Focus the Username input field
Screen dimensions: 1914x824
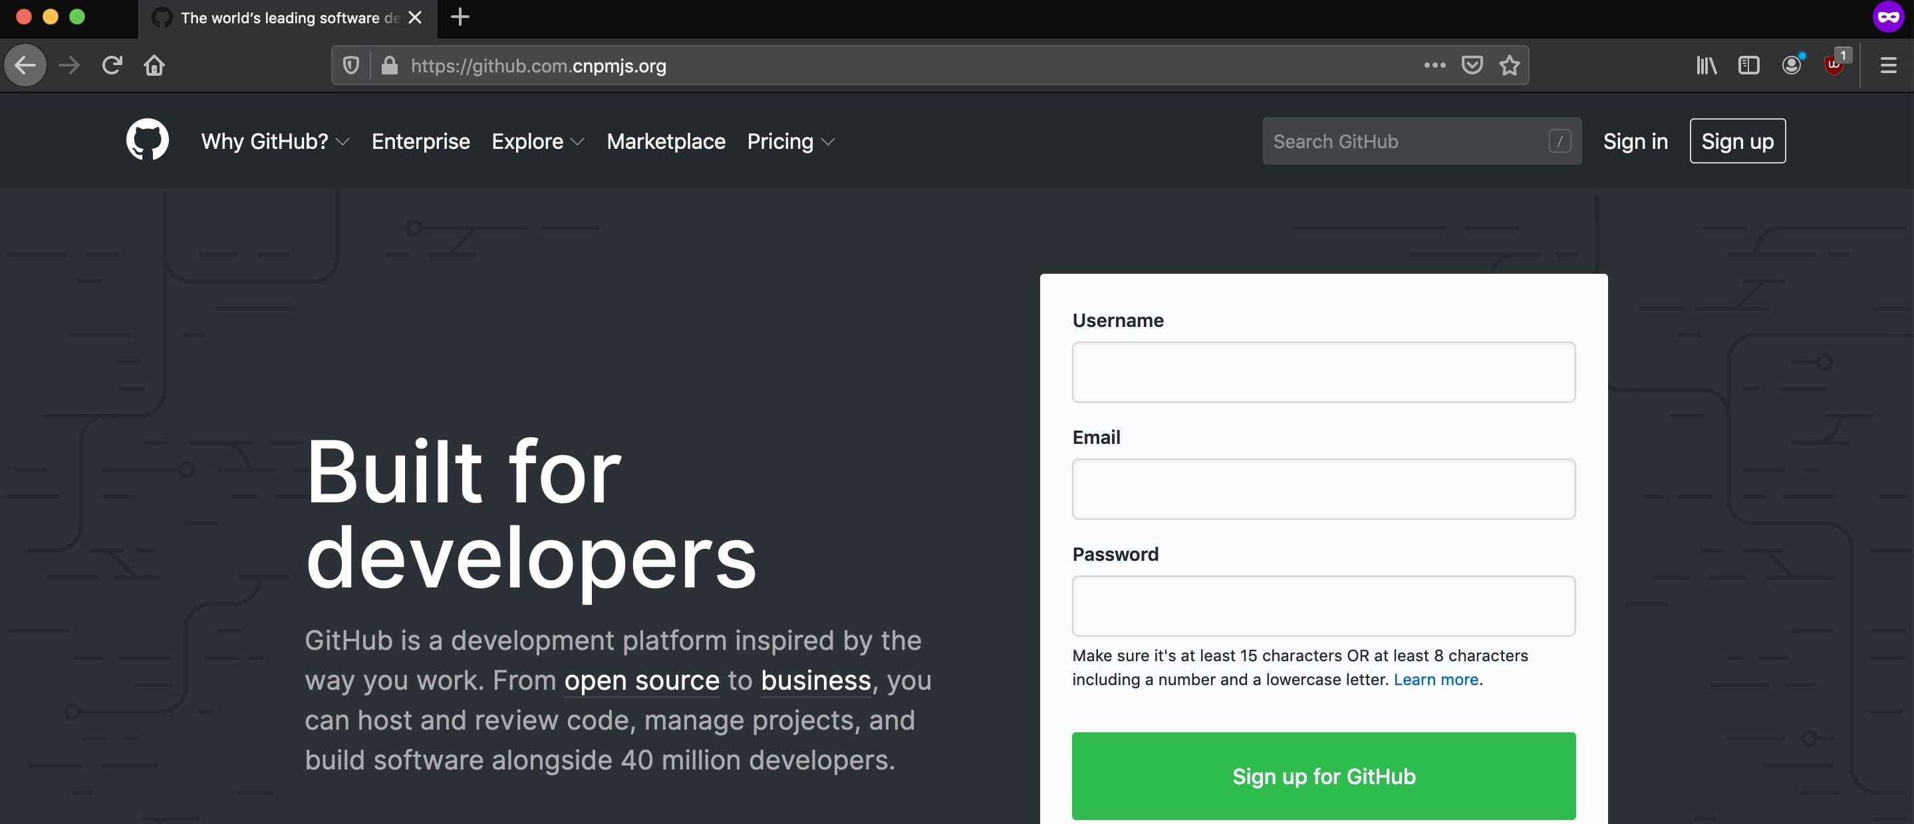(x=1323, y=372)
